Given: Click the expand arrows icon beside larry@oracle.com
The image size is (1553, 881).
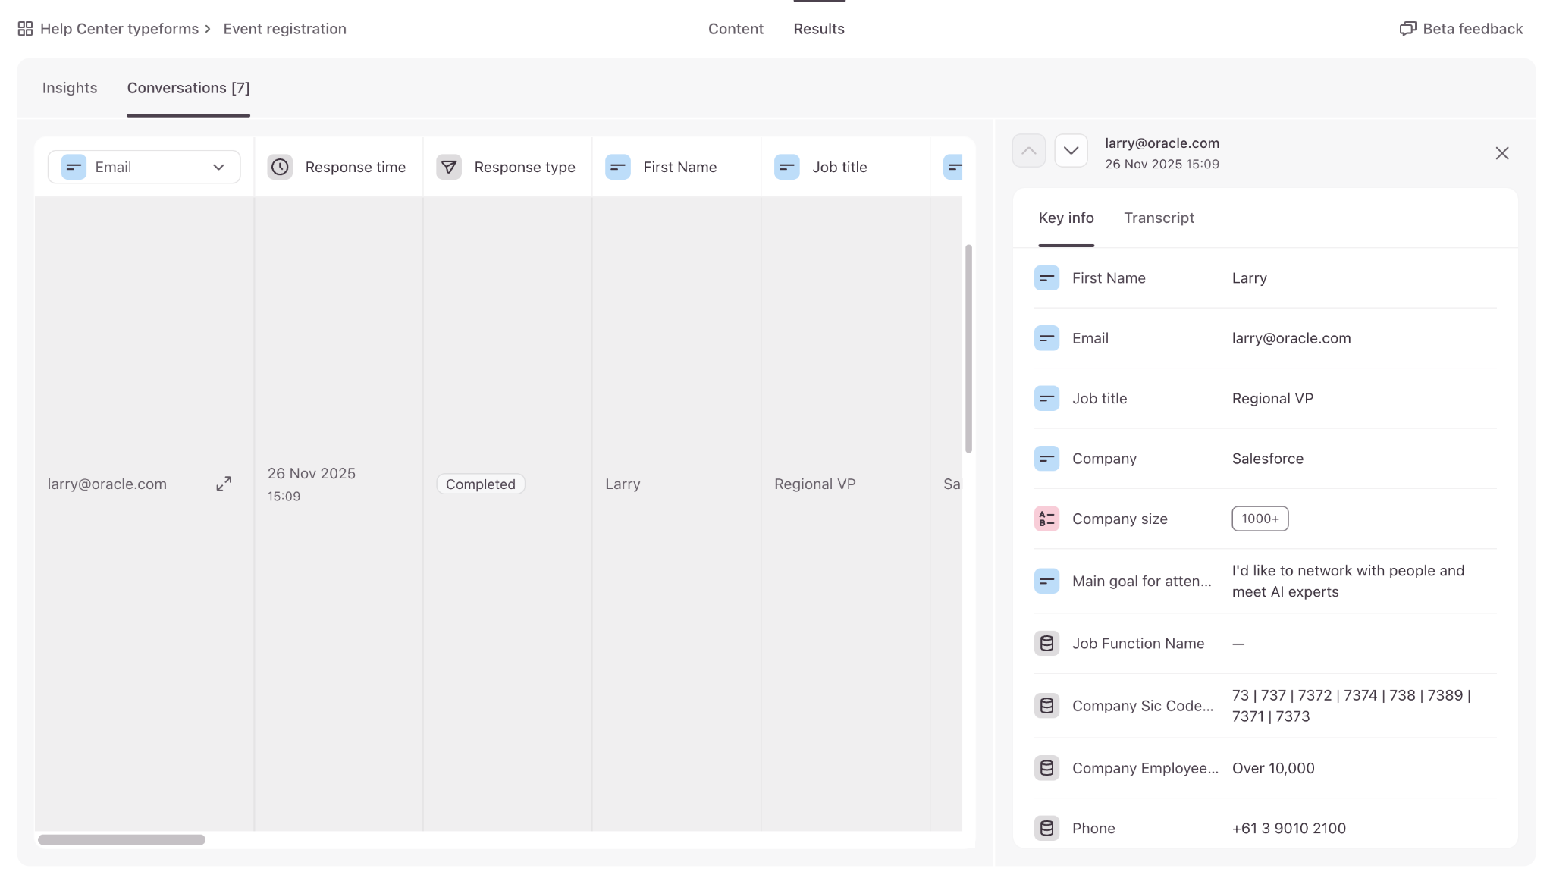Looking at the screenshot, I should pos(224,484).
